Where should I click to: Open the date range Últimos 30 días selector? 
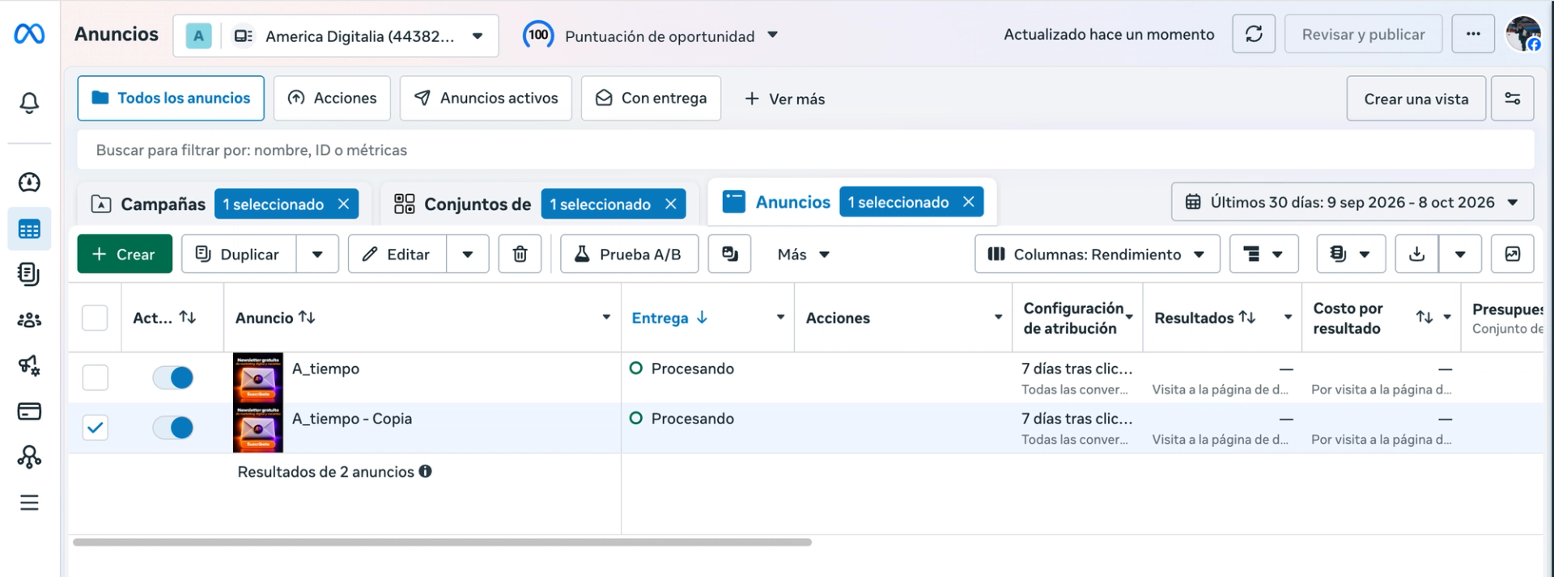[1352, 202]
